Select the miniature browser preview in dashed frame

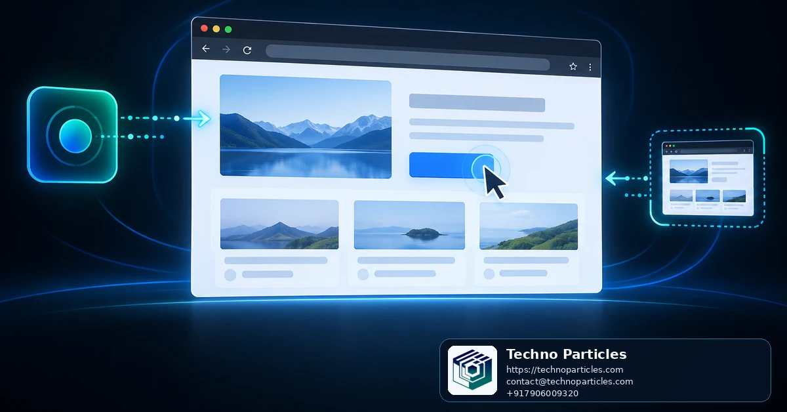click(708, 177)
